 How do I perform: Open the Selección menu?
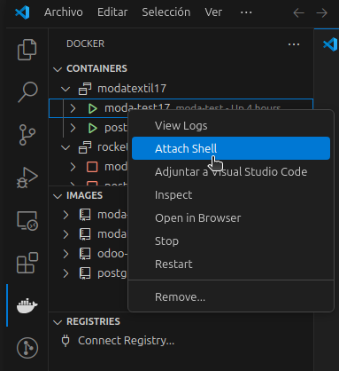pyautogui.click(x=166, y=12)
